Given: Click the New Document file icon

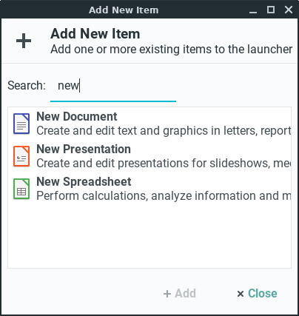Looking at the screenshot, I should tap(21, 124).
